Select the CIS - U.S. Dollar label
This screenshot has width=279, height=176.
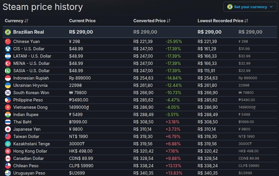[29, 49]
